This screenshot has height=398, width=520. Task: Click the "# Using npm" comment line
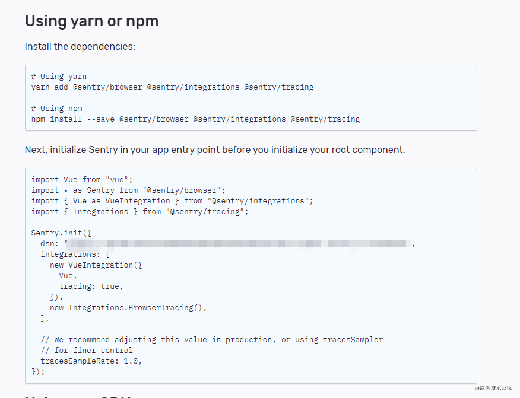tap(56, 108)
